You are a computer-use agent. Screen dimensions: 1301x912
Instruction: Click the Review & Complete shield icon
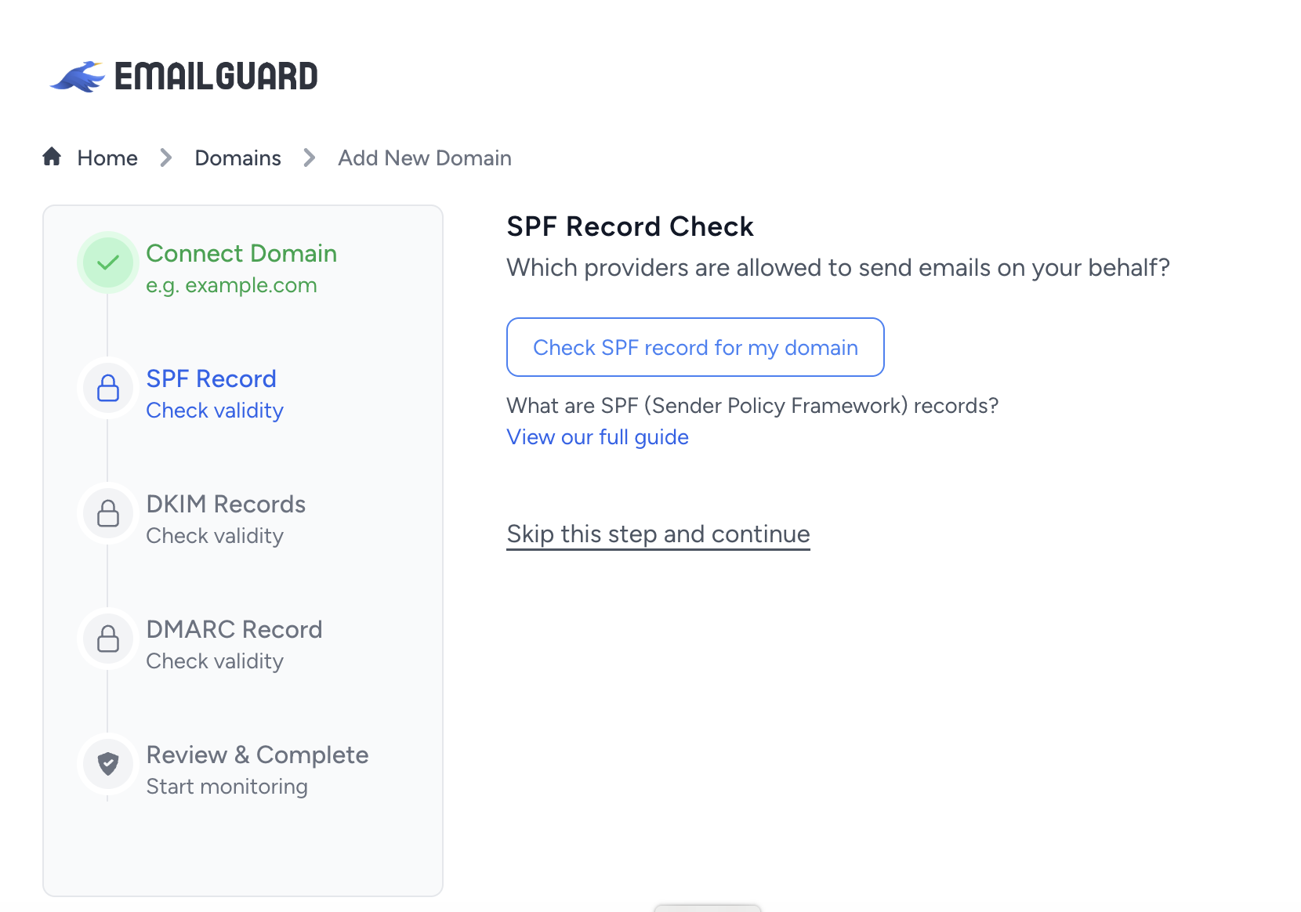pyautogui.click(x=108, y=764)
